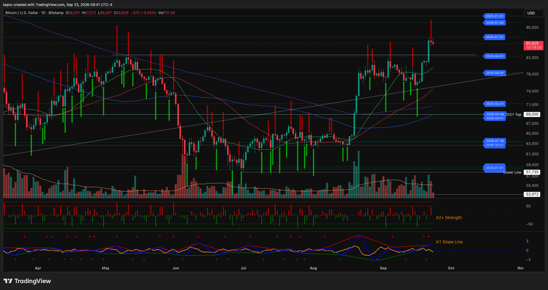Click the Apr label on time axis
The image size is (548, 290).
click(x=38, y=269)
